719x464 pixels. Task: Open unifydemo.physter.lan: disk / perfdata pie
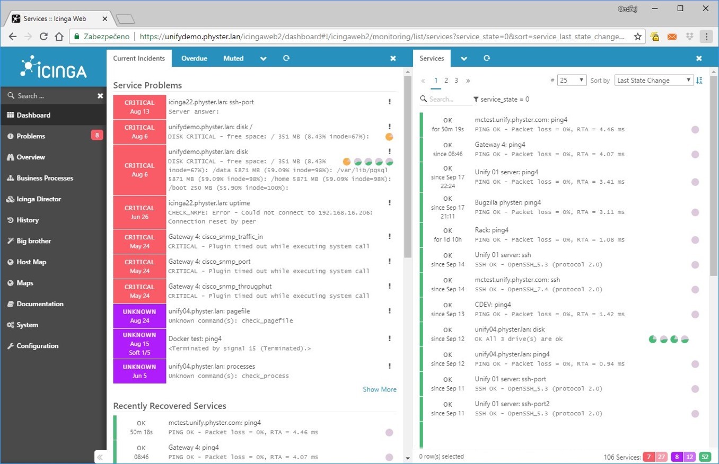[389, 137]
